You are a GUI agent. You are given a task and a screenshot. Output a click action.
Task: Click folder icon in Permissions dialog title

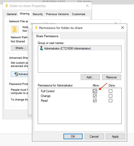36,28
